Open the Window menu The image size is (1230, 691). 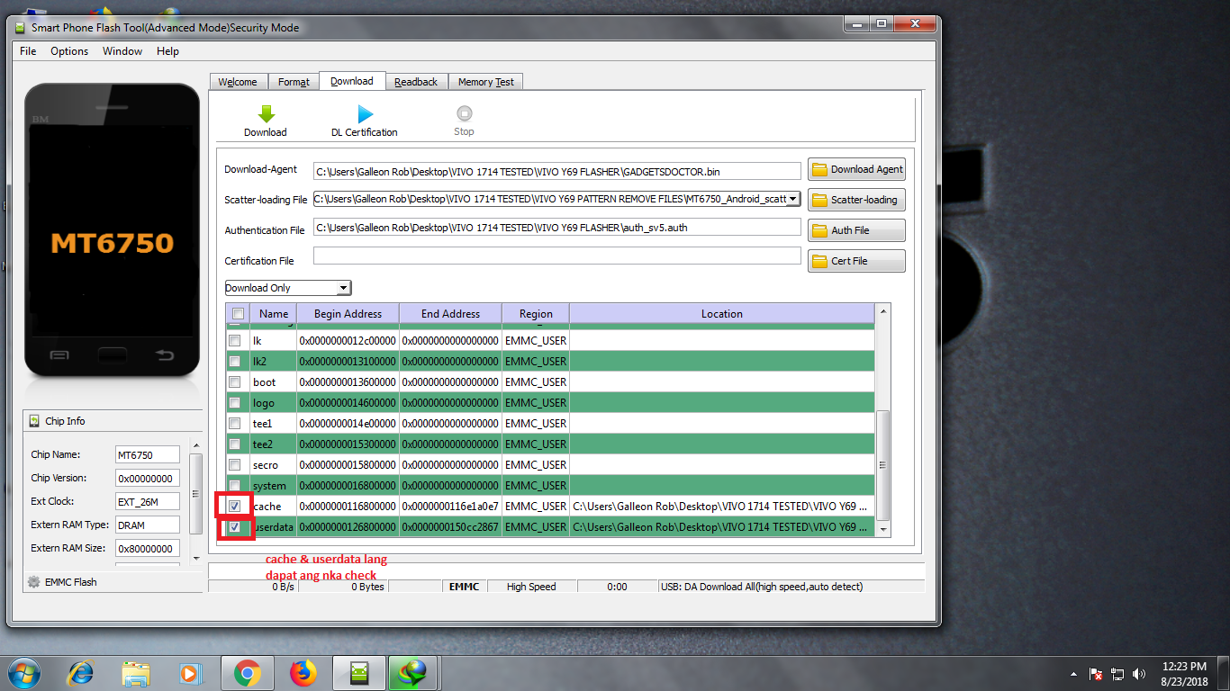pyautogui.click(x=122, y=51)
